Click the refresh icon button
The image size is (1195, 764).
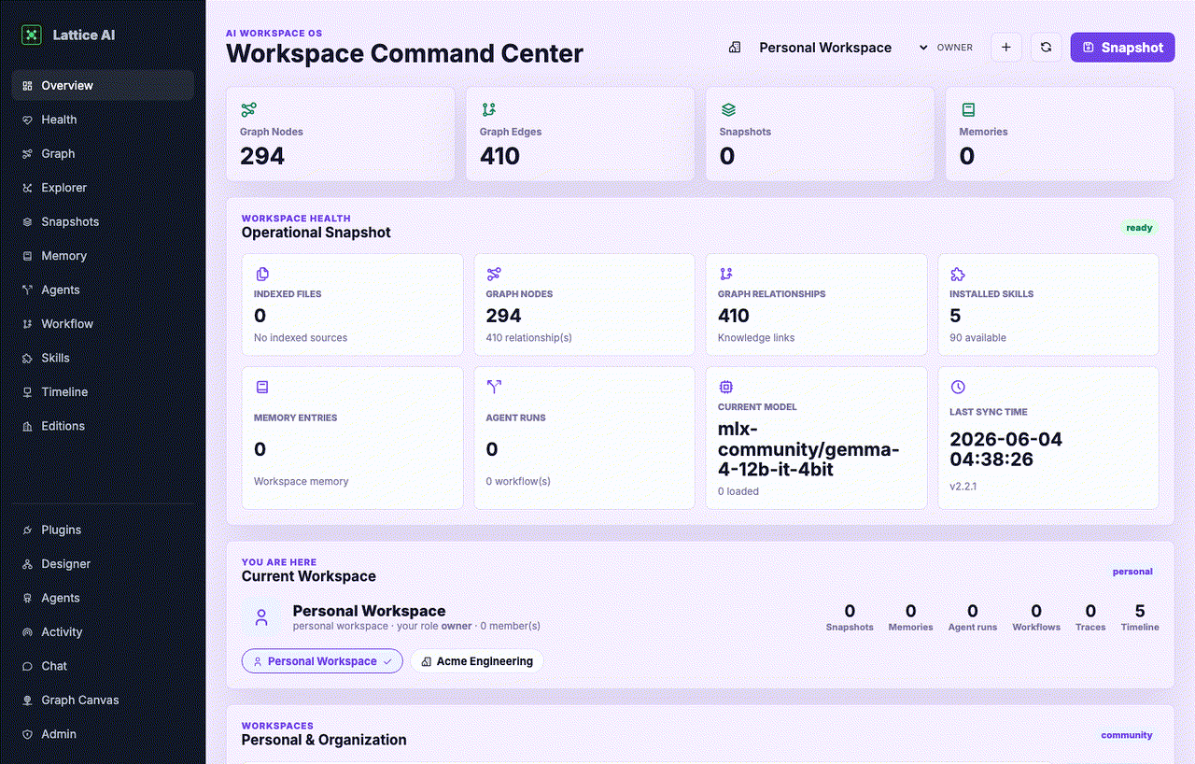click(1047, 48)
